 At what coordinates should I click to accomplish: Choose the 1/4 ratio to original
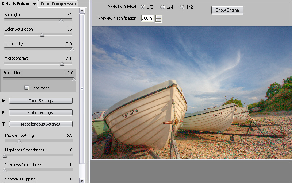click(162, 7)
